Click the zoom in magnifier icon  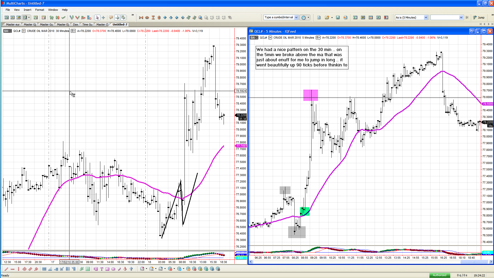pos(200,18)
